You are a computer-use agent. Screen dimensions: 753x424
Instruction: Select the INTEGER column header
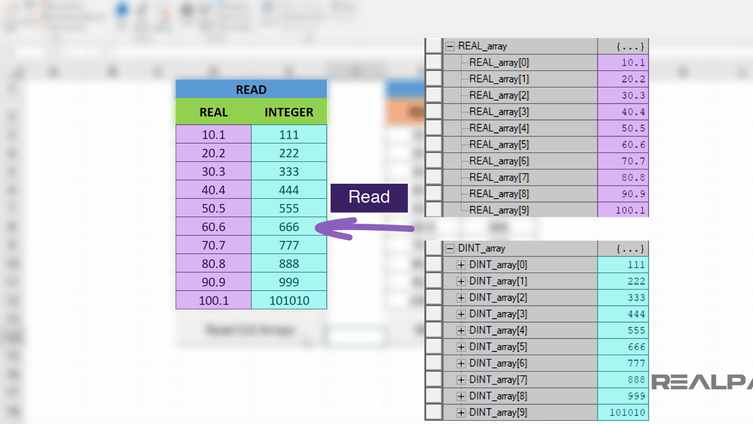289,112
